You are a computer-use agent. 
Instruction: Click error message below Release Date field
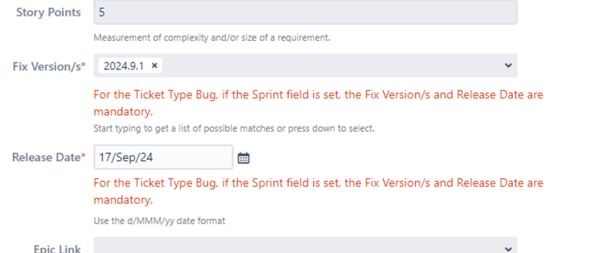pos(318,191)
